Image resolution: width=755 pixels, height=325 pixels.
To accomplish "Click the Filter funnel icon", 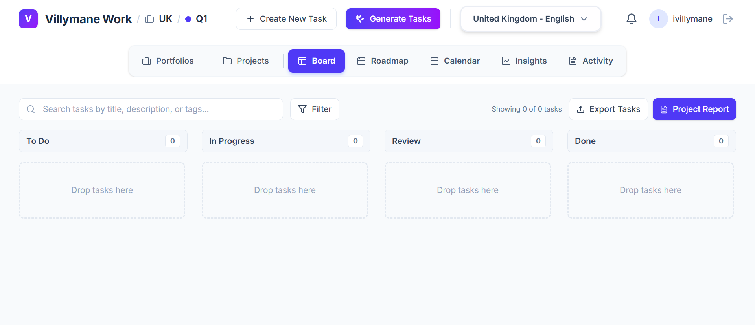I will click(x=302, y=109).
